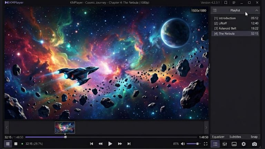The width and height of the screenshot is (265, 149).
Task: Select the Liftoff playlist entry
Action: 235,23
